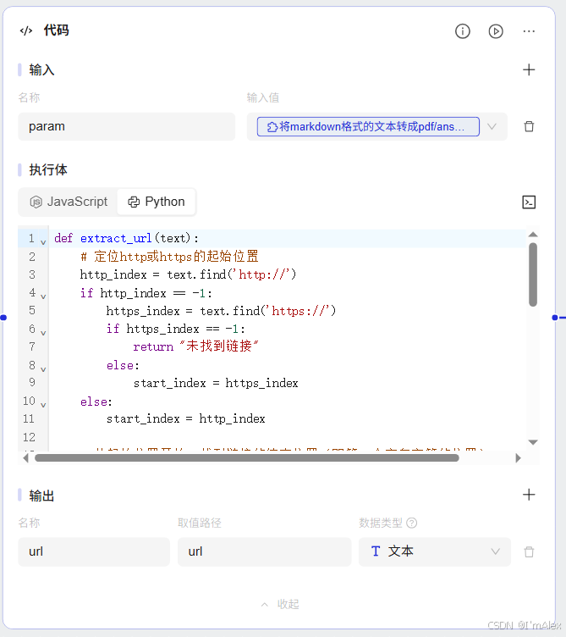
Task: Click the comment line 定位http或https的起始位置
Action: (x=169, y=257)
